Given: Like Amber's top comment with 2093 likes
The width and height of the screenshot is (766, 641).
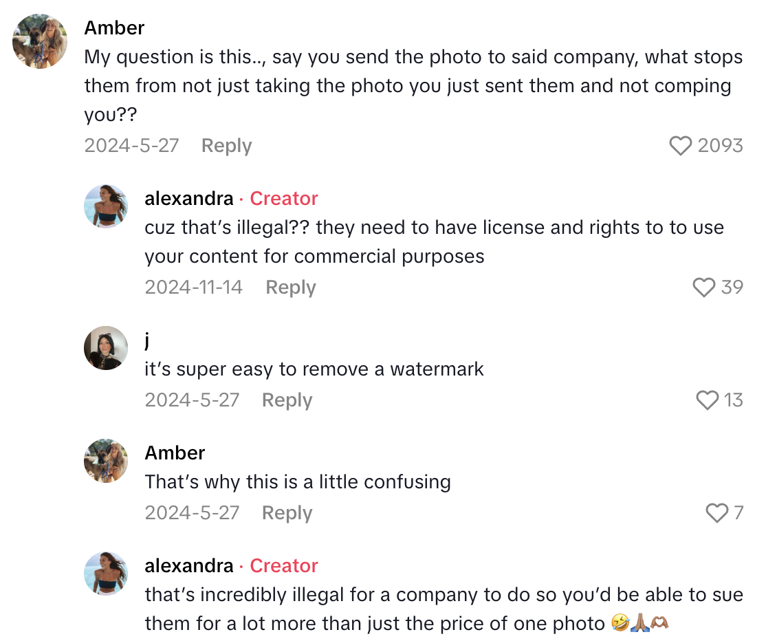Looking at the screenshot, I should tap(681, 146).
